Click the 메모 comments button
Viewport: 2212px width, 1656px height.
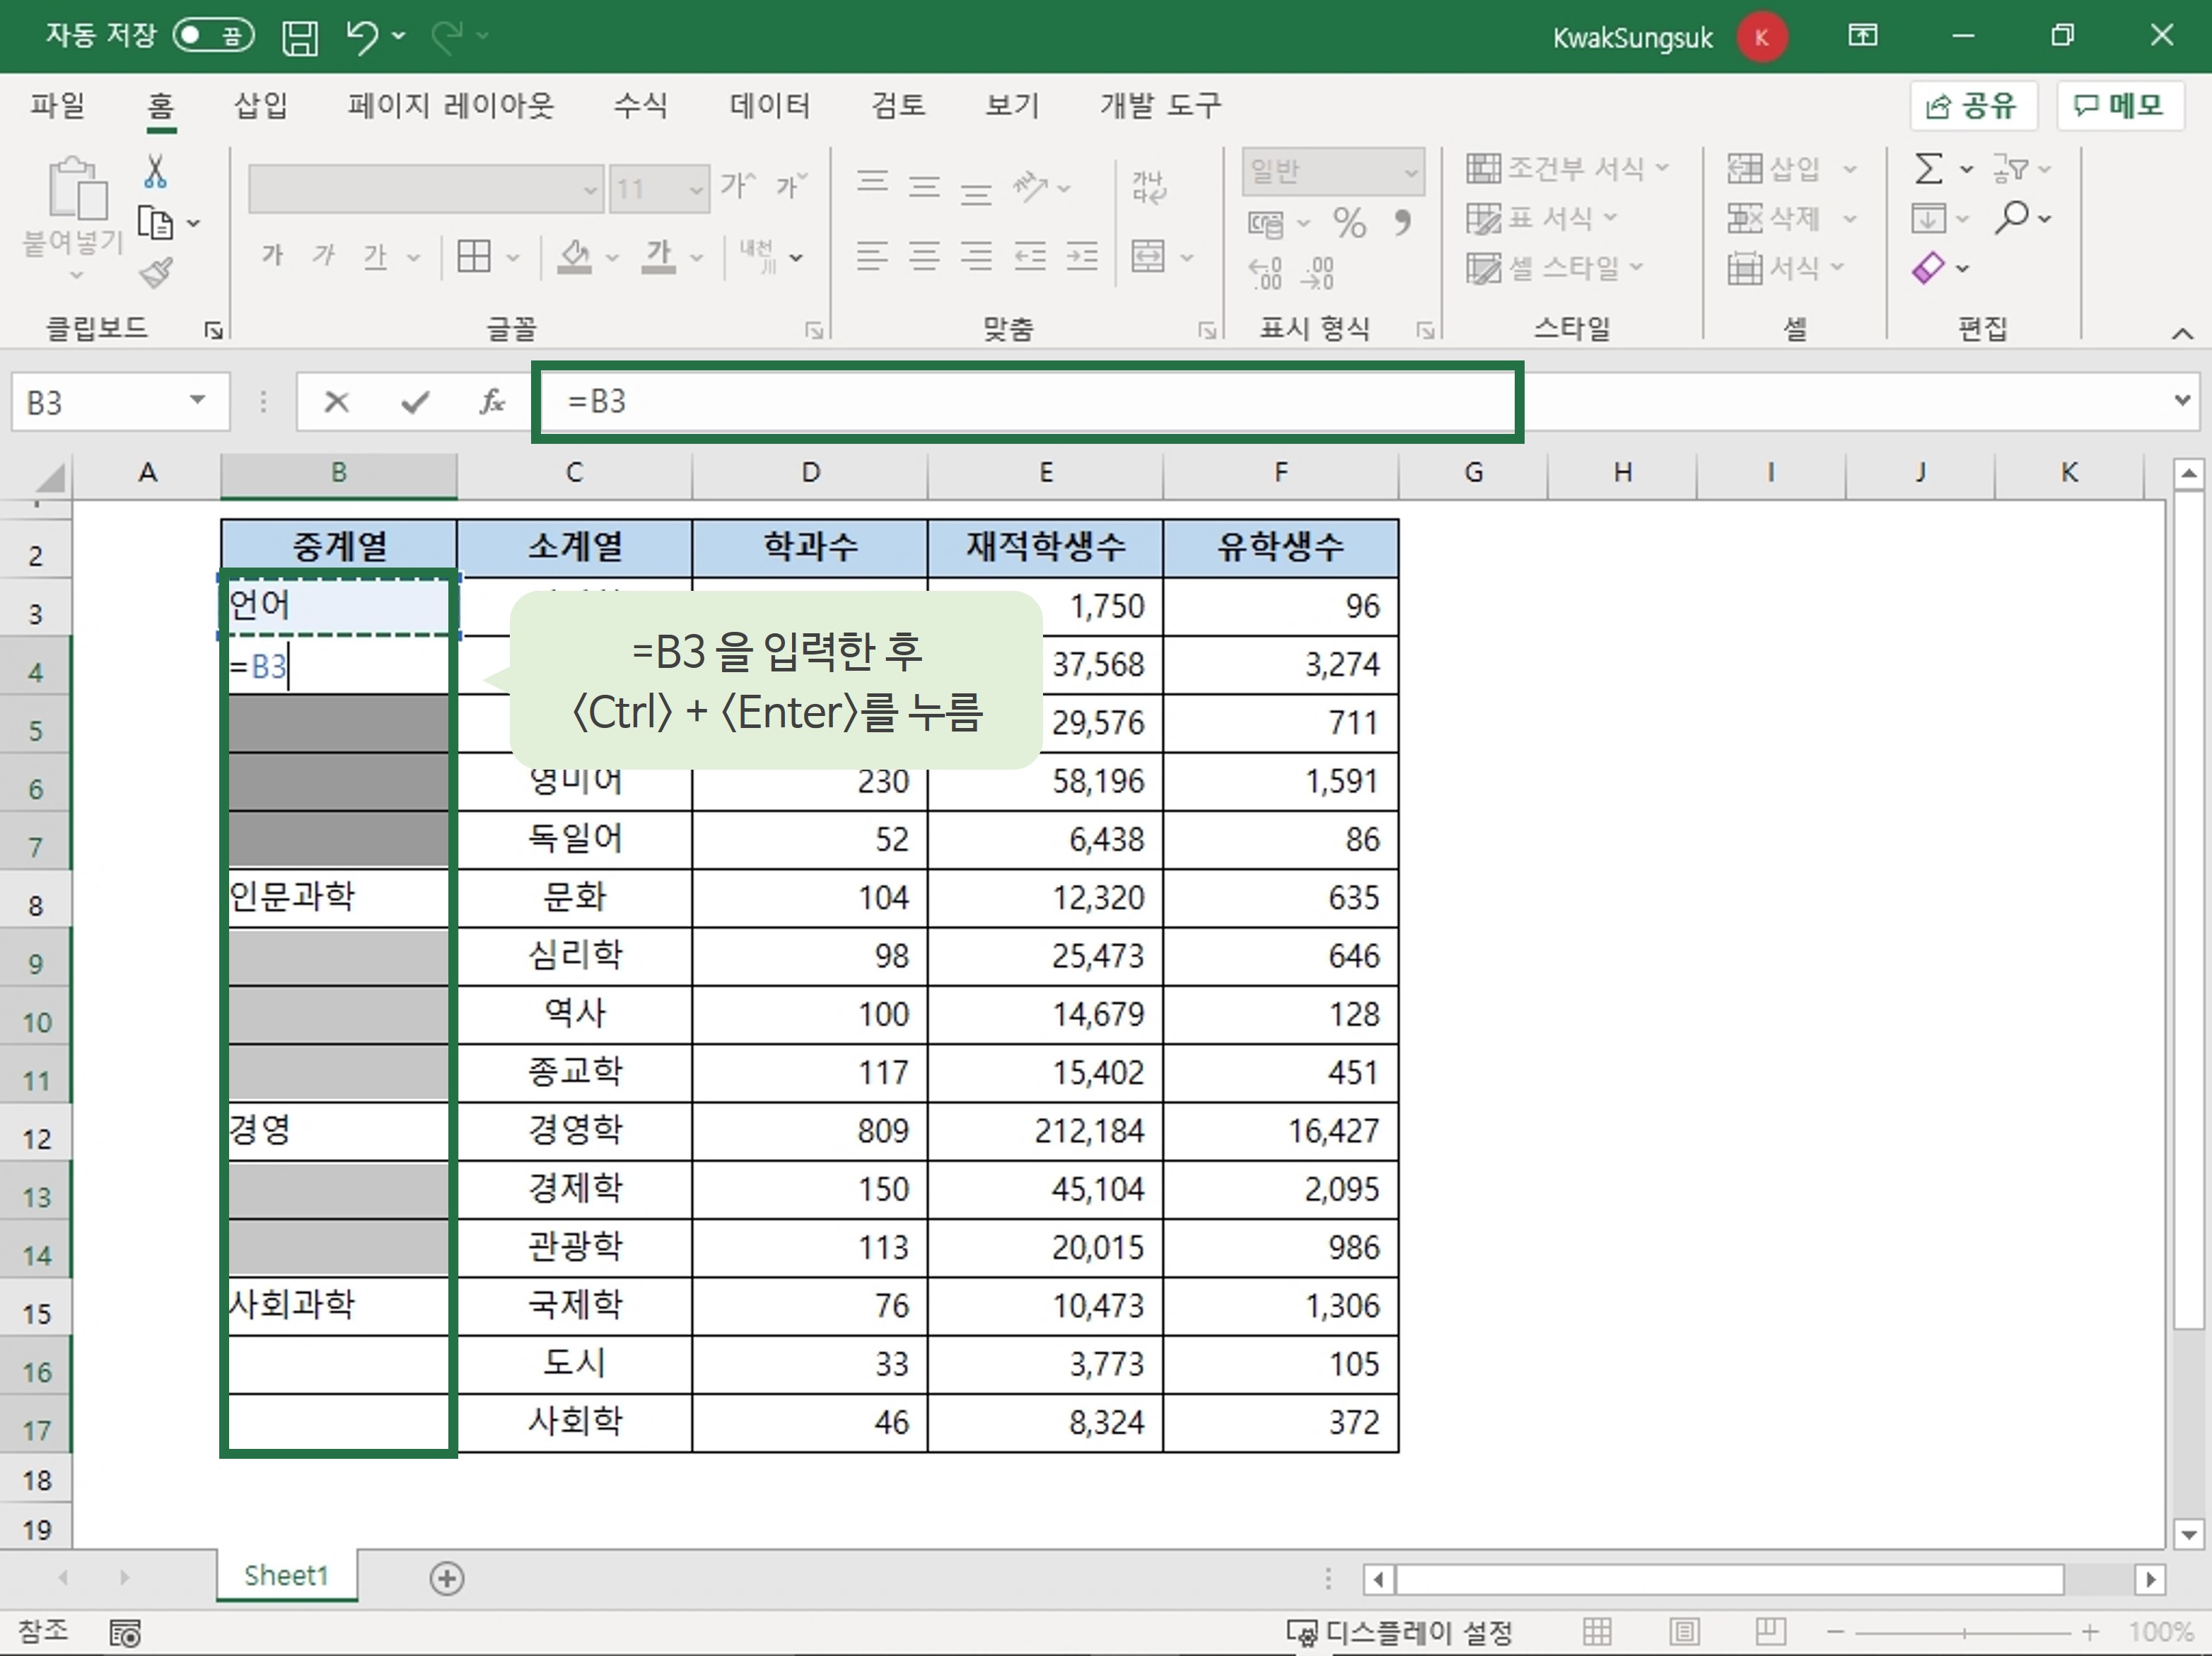(2119, 105)
